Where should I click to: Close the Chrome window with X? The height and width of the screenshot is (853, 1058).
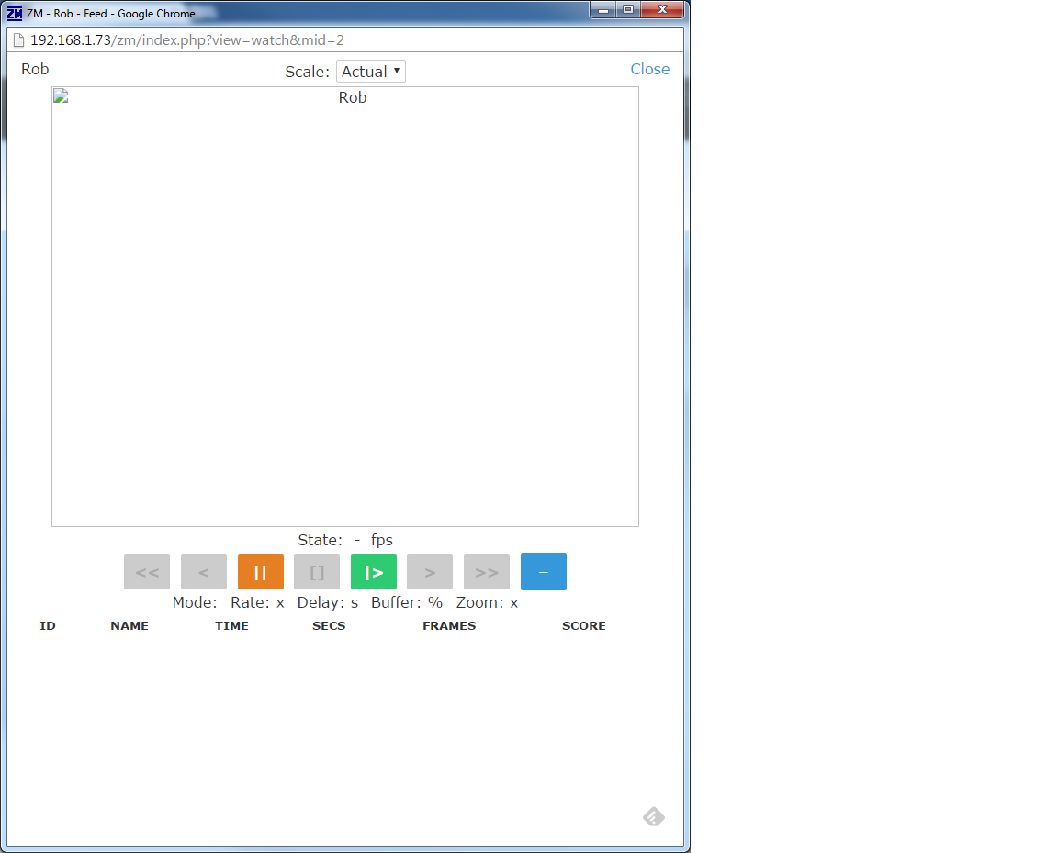click(x=662, y=9)
